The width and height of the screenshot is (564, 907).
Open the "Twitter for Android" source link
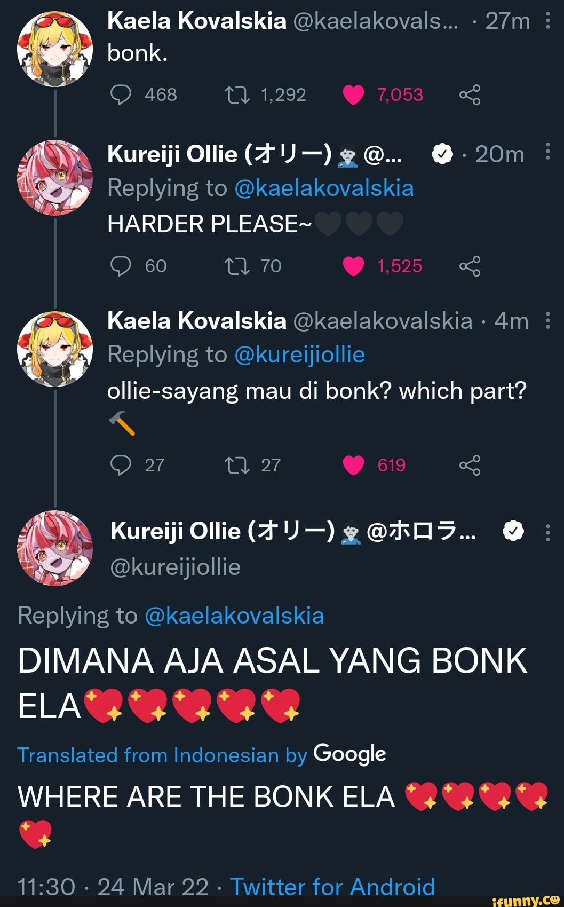pyautogui.click(x=332, y=887)
